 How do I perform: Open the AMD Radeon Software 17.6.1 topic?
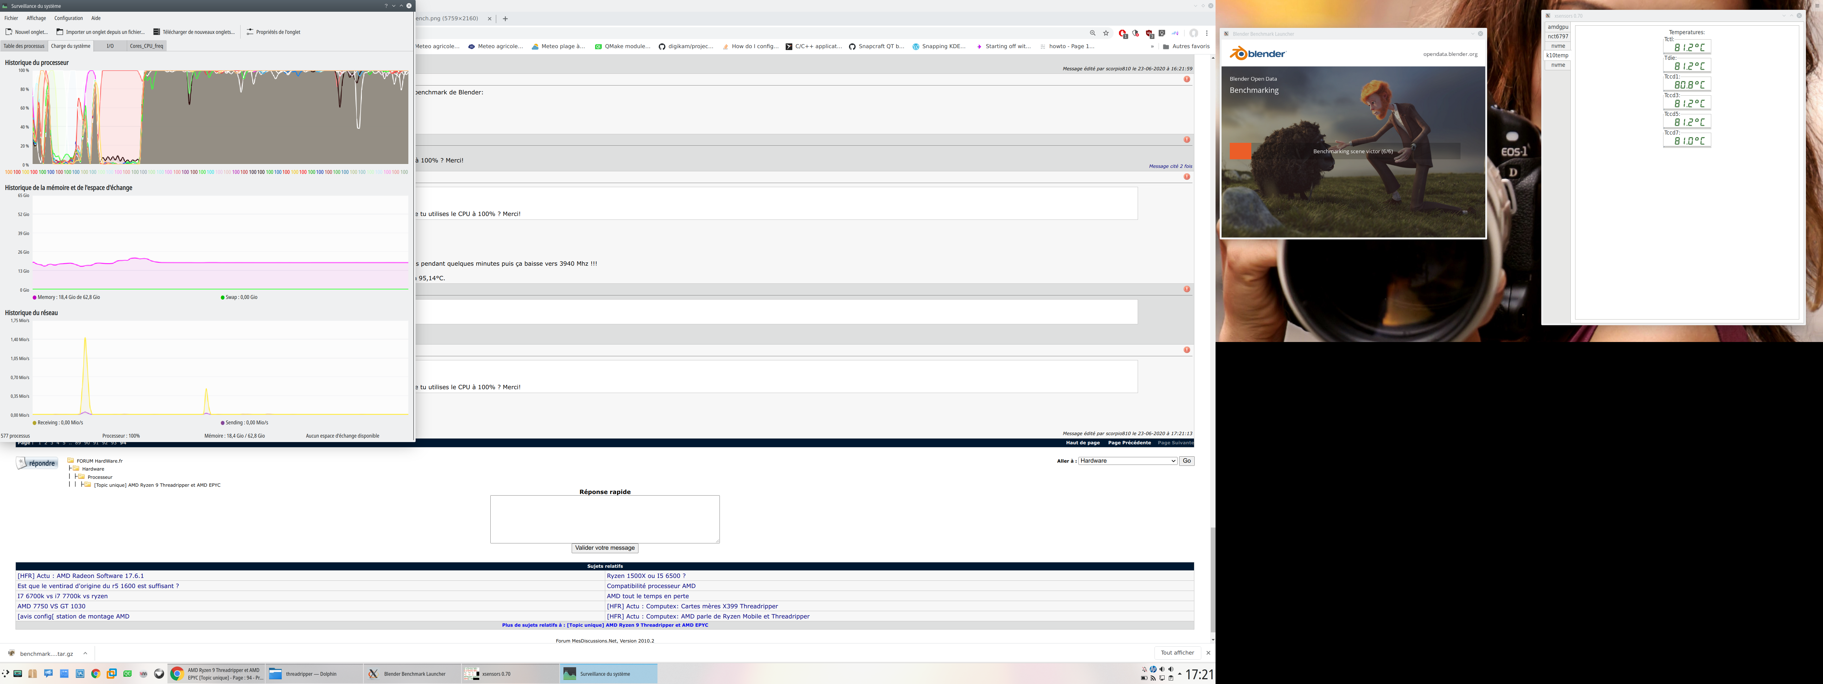point(81,576)
